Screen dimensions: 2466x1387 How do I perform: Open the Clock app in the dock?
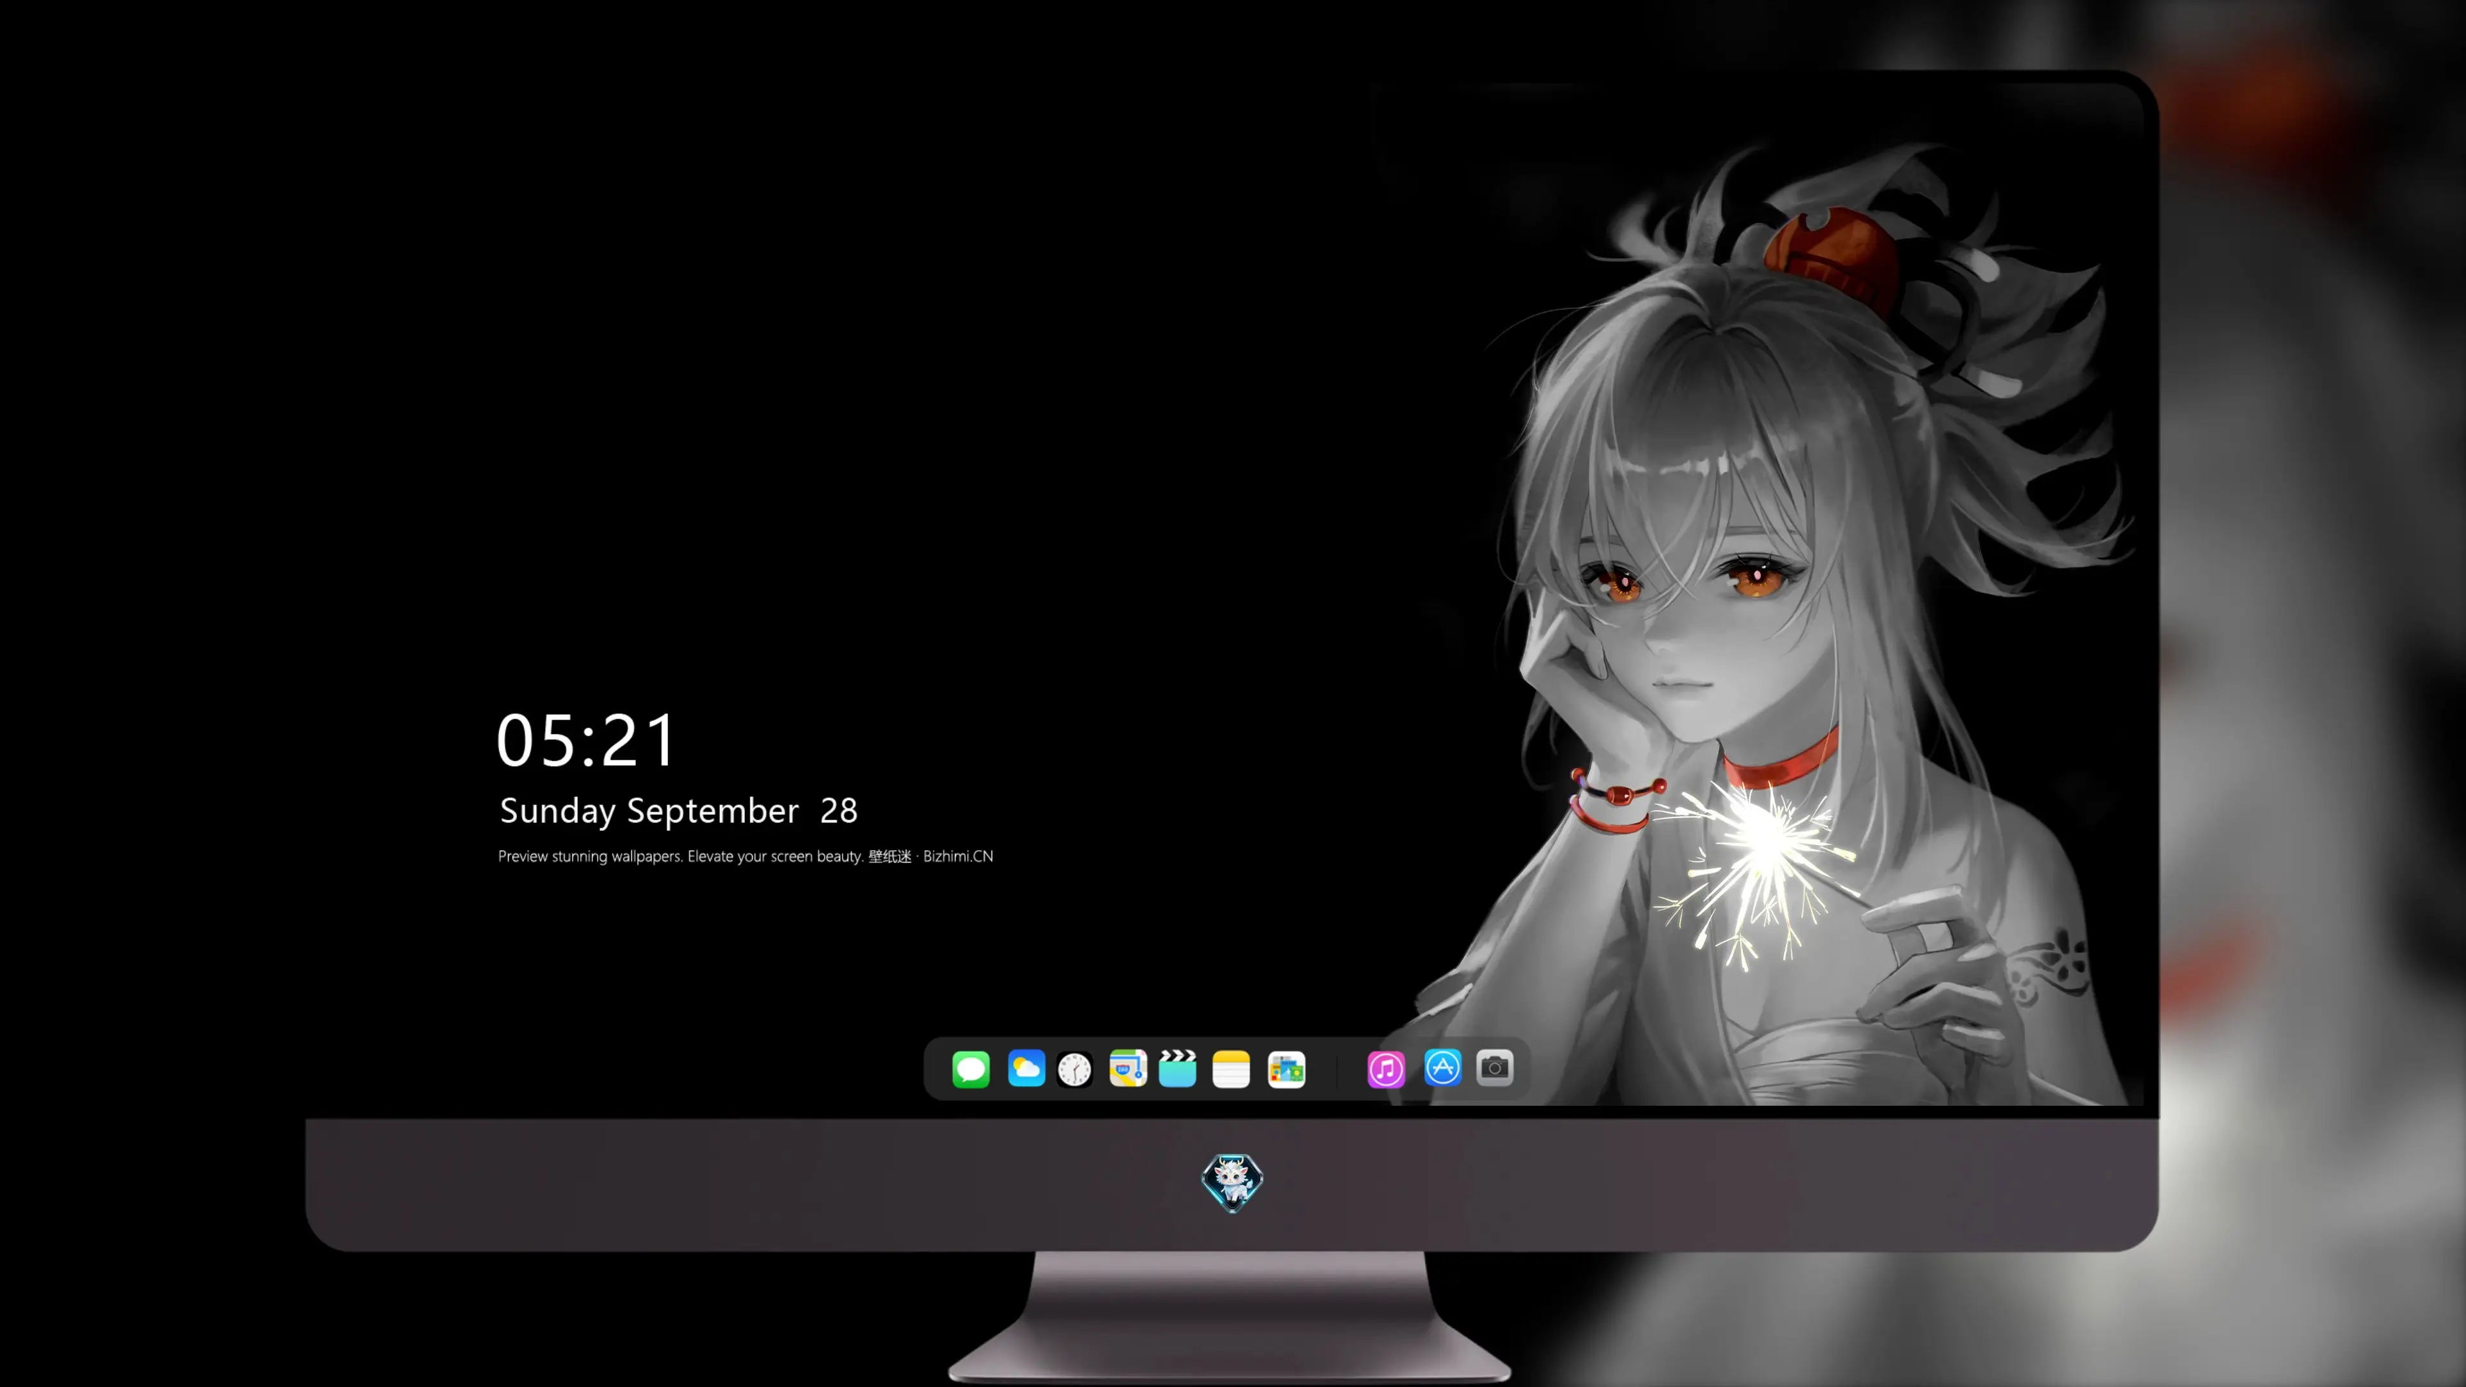[1075, 1069]
